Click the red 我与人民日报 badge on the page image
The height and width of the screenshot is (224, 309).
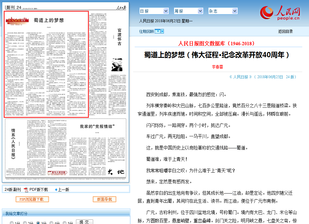pos(57,173)
